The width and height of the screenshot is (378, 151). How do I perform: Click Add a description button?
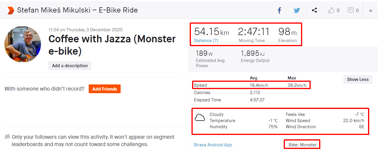pyautogui.click(x=70, y=66)
